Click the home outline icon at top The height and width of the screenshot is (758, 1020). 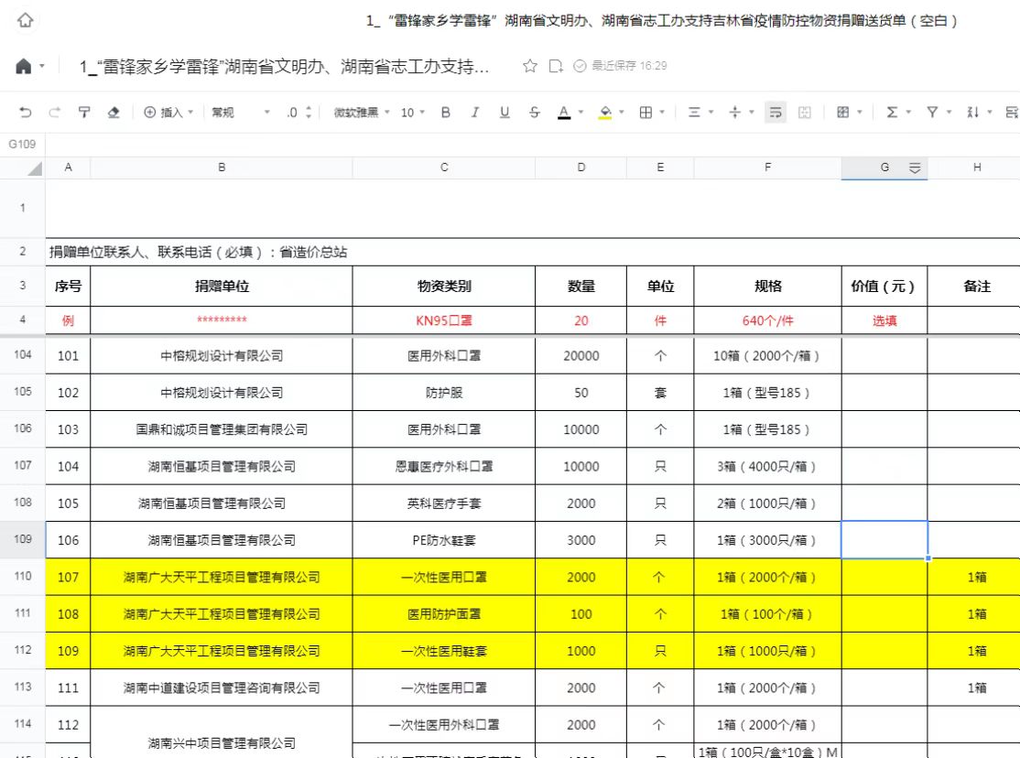click(25, 20)
